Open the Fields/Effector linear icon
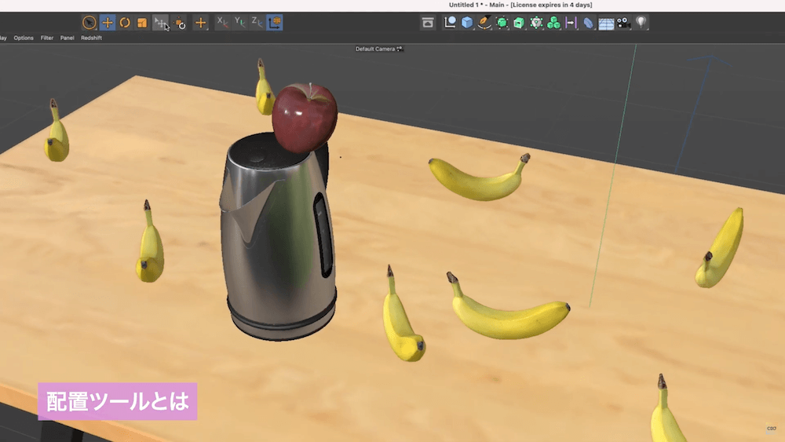Screen dimensions: 785x442 coord(571,23)
